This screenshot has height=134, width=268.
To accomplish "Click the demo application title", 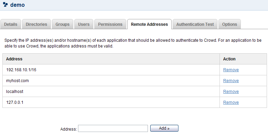I will [17, 5].
